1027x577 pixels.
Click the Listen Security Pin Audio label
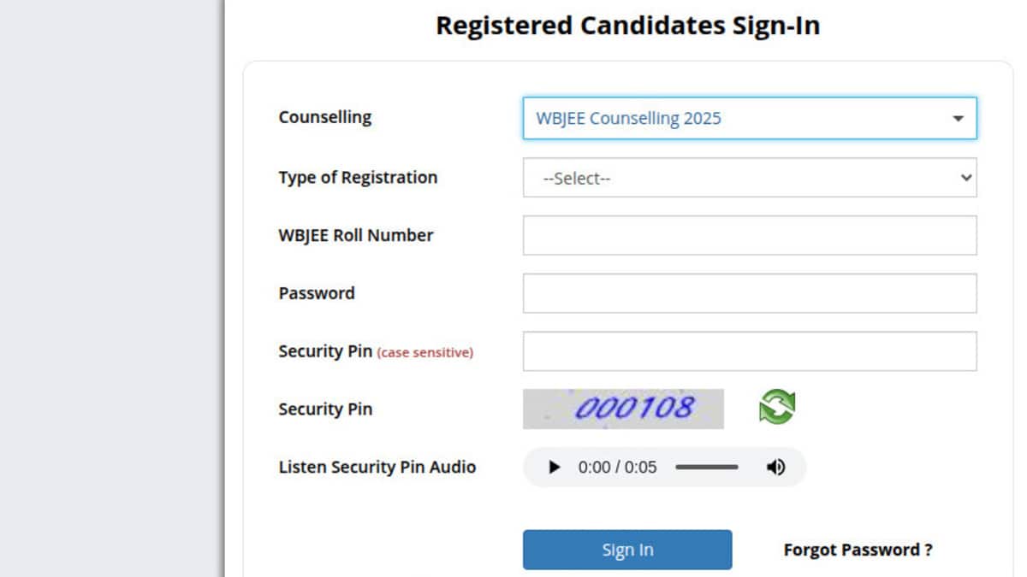pyautogui.click(x=377, y=468)
